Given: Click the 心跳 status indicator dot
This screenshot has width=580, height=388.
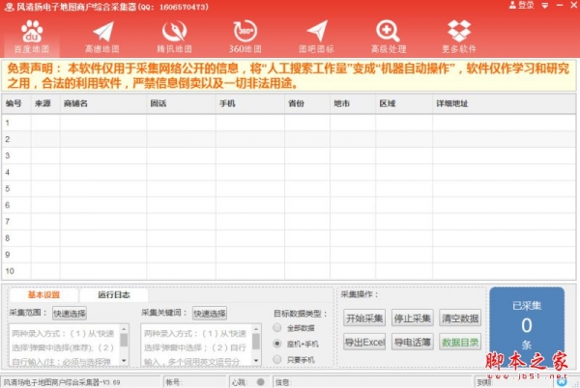Looking at the screenshot, I should tap(260, 382).
